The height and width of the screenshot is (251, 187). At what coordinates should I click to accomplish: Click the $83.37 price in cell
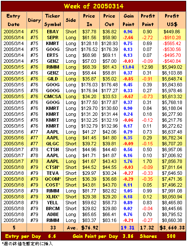[89, 220]
